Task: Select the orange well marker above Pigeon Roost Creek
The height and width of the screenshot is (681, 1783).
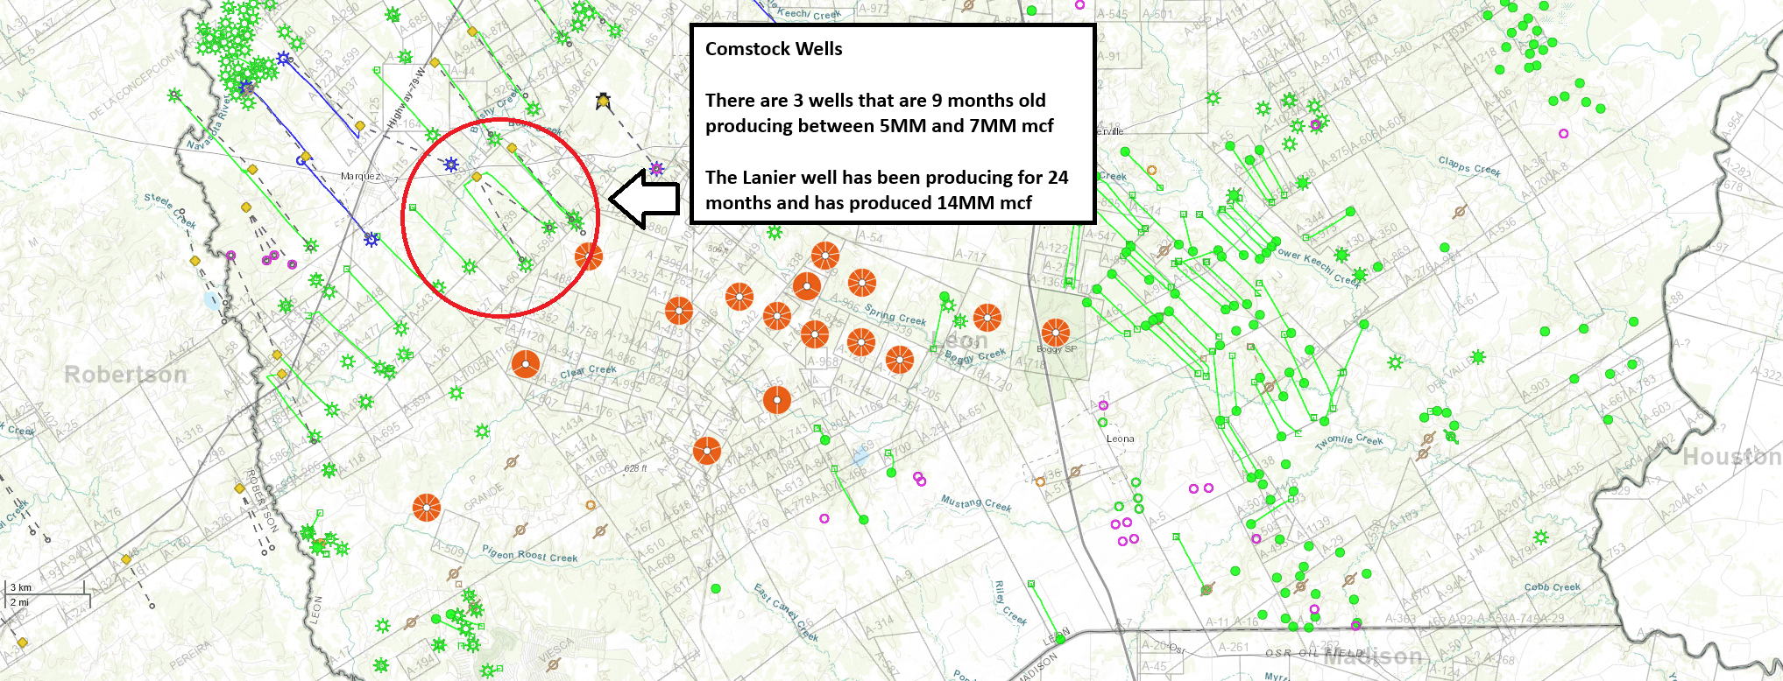Action: click(426, 507)
